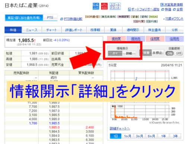
Task: Set 情報表示 to 詳細
Action: click(129, 53)
